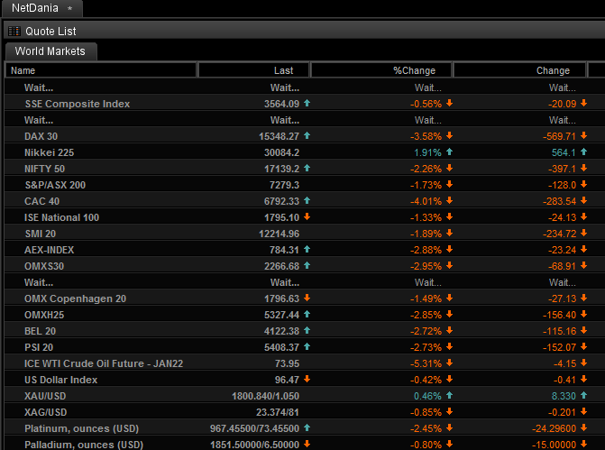Select the XAU/USD row name
Screen dimensions: 605x450
tap(45, 396)
